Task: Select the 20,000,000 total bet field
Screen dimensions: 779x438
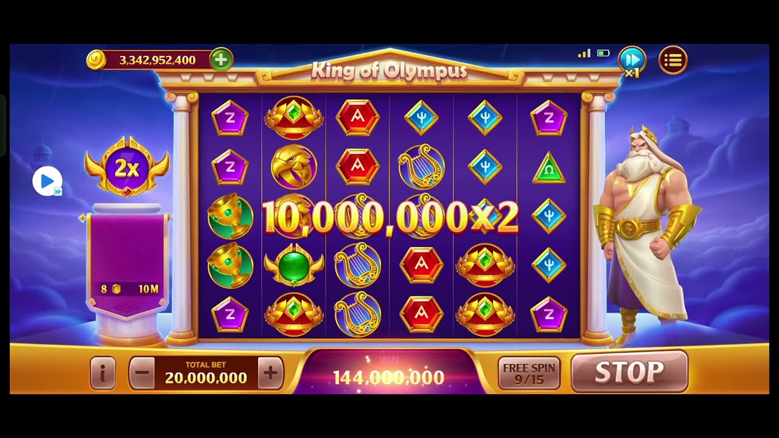Action: 206,372
